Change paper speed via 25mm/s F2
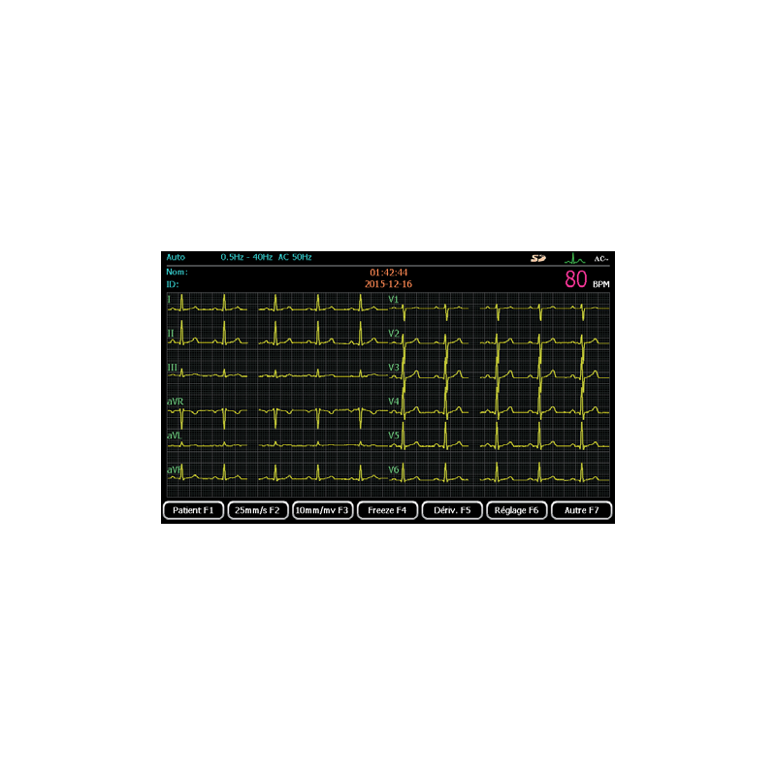The image size is (776, 776). (x=258, y=510)
